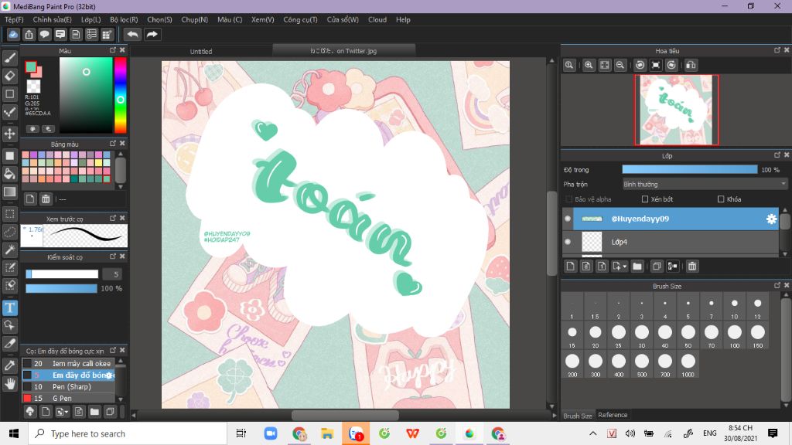
Task: Select the Iem mây calli okee brush
Action: [69, 363]
